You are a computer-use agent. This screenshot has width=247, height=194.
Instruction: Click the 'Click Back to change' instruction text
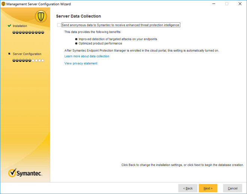tap(183, 165)
